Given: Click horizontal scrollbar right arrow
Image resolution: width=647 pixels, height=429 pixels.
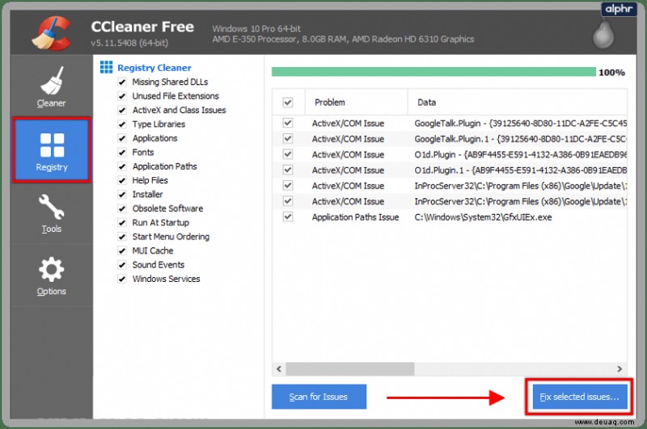Looking at the screenshot, I should point(620,369).
